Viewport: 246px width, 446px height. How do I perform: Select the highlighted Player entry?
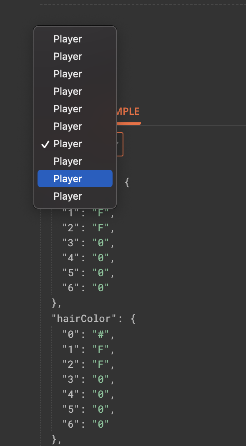pos(75,178)
